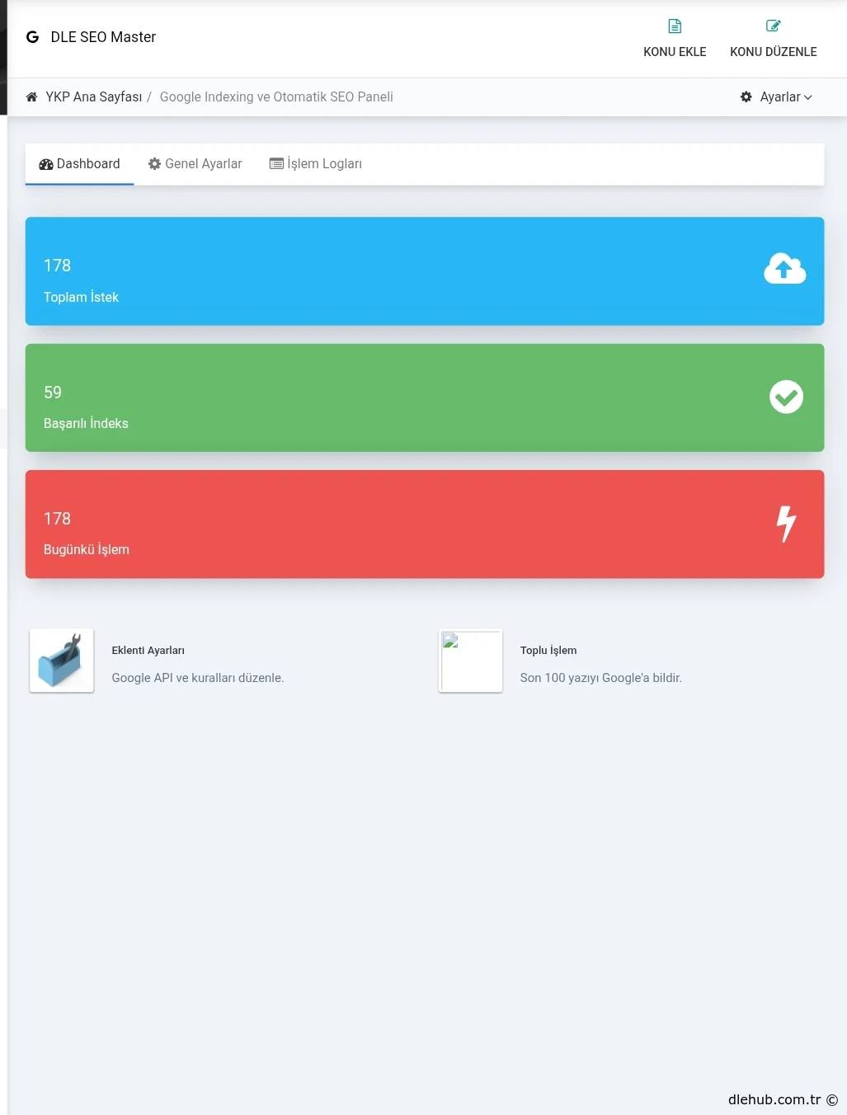This screenshot has height=1115, width=847.
Task: Expand the Ayarlar dropdown menu
Action: point(777,96)
